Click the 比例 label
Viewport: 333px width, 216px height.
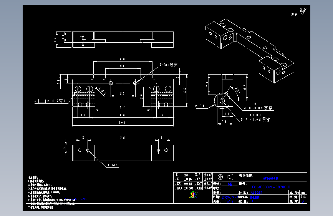(294, 197)
